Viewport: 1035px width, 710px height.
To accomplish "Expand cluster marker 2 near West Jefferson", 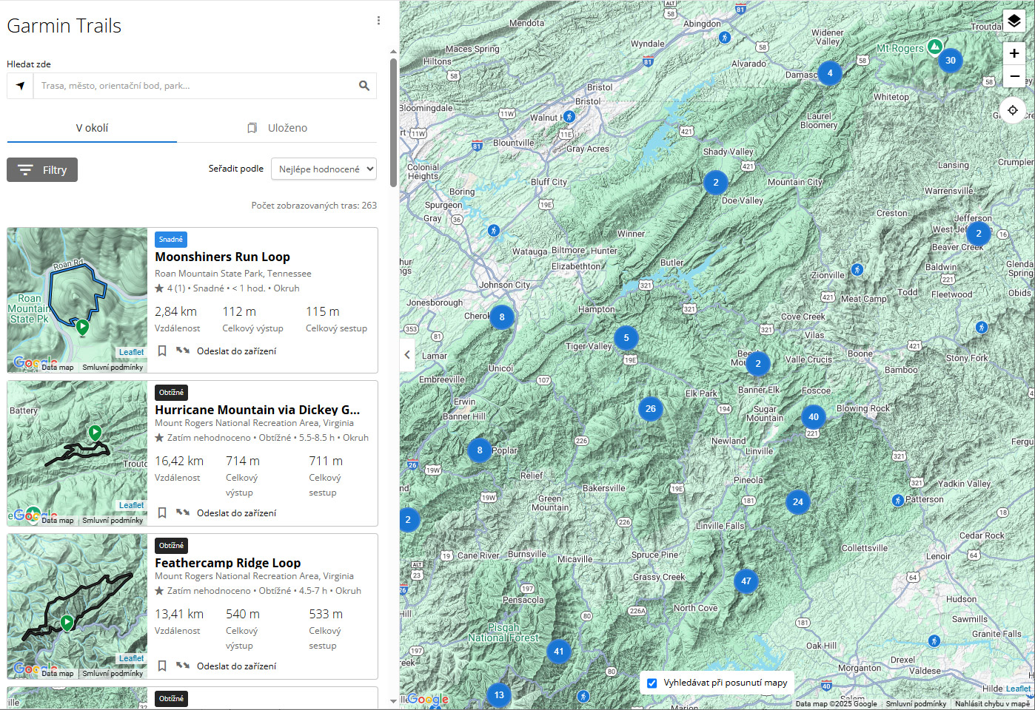I will 979,233.
